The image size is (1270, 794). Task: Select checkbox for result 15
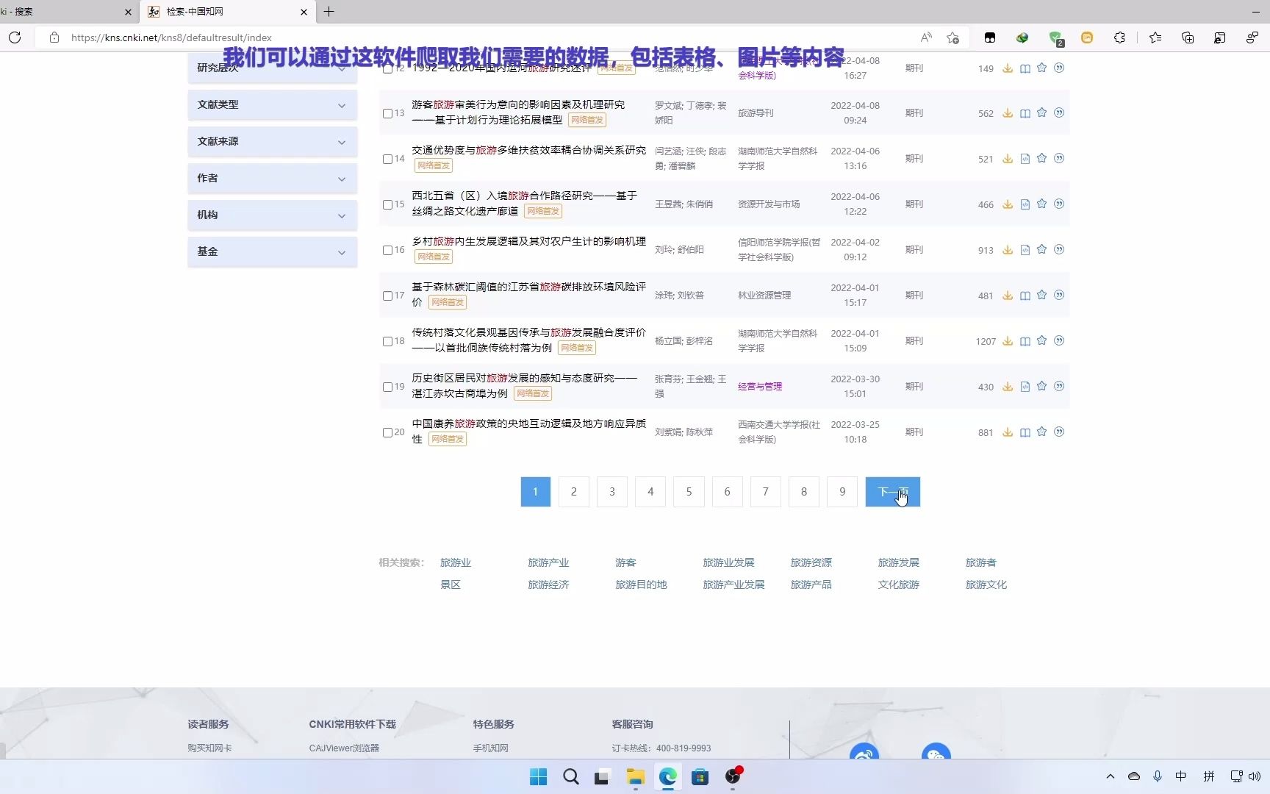387,204
